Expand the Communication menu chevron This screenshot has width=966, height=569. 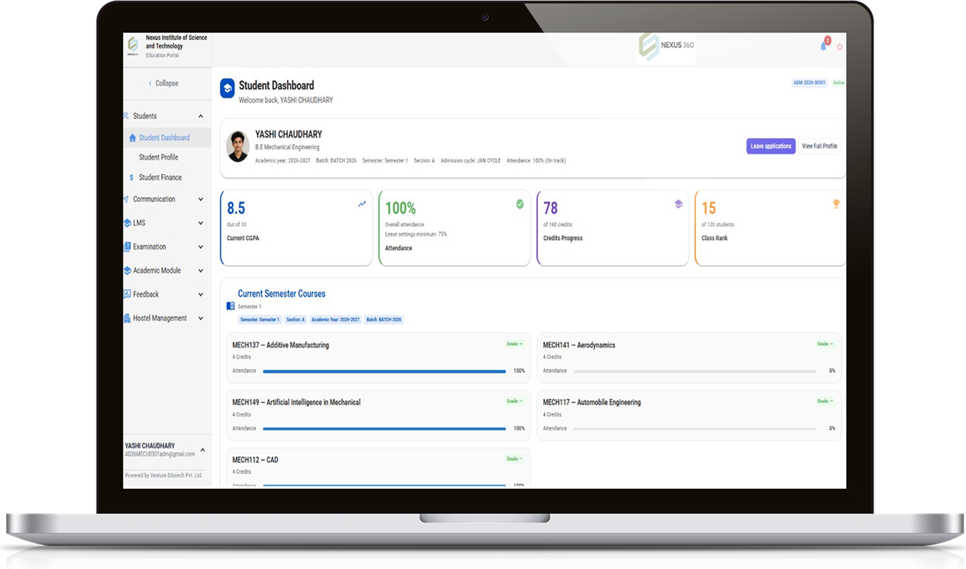[x=201, y=199]
